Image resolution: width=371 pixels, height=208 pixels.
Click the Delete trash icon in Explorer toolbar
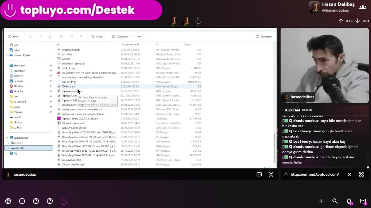(x=82, y=37)
